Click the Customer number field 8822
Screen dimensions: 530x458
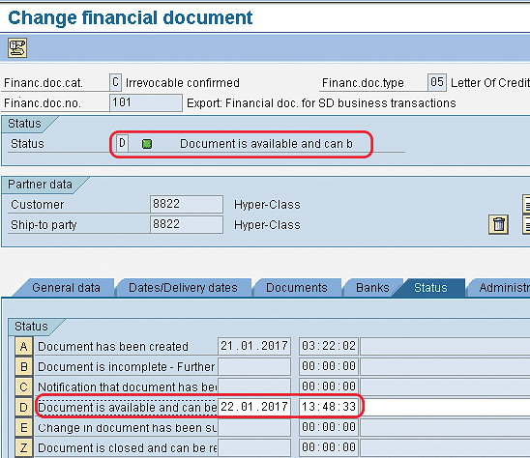[187, 204]
